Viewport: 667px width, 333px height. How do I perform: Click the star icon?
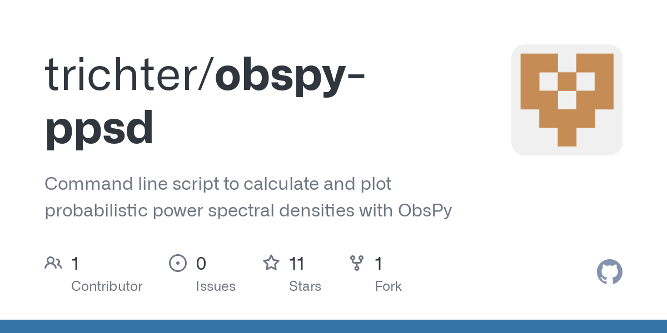point(271,263)
